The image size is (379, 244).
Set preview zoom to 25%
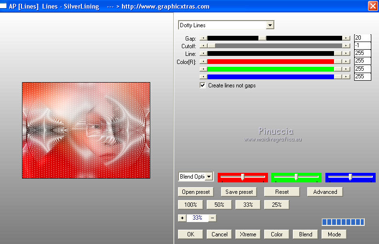[277, 205]
